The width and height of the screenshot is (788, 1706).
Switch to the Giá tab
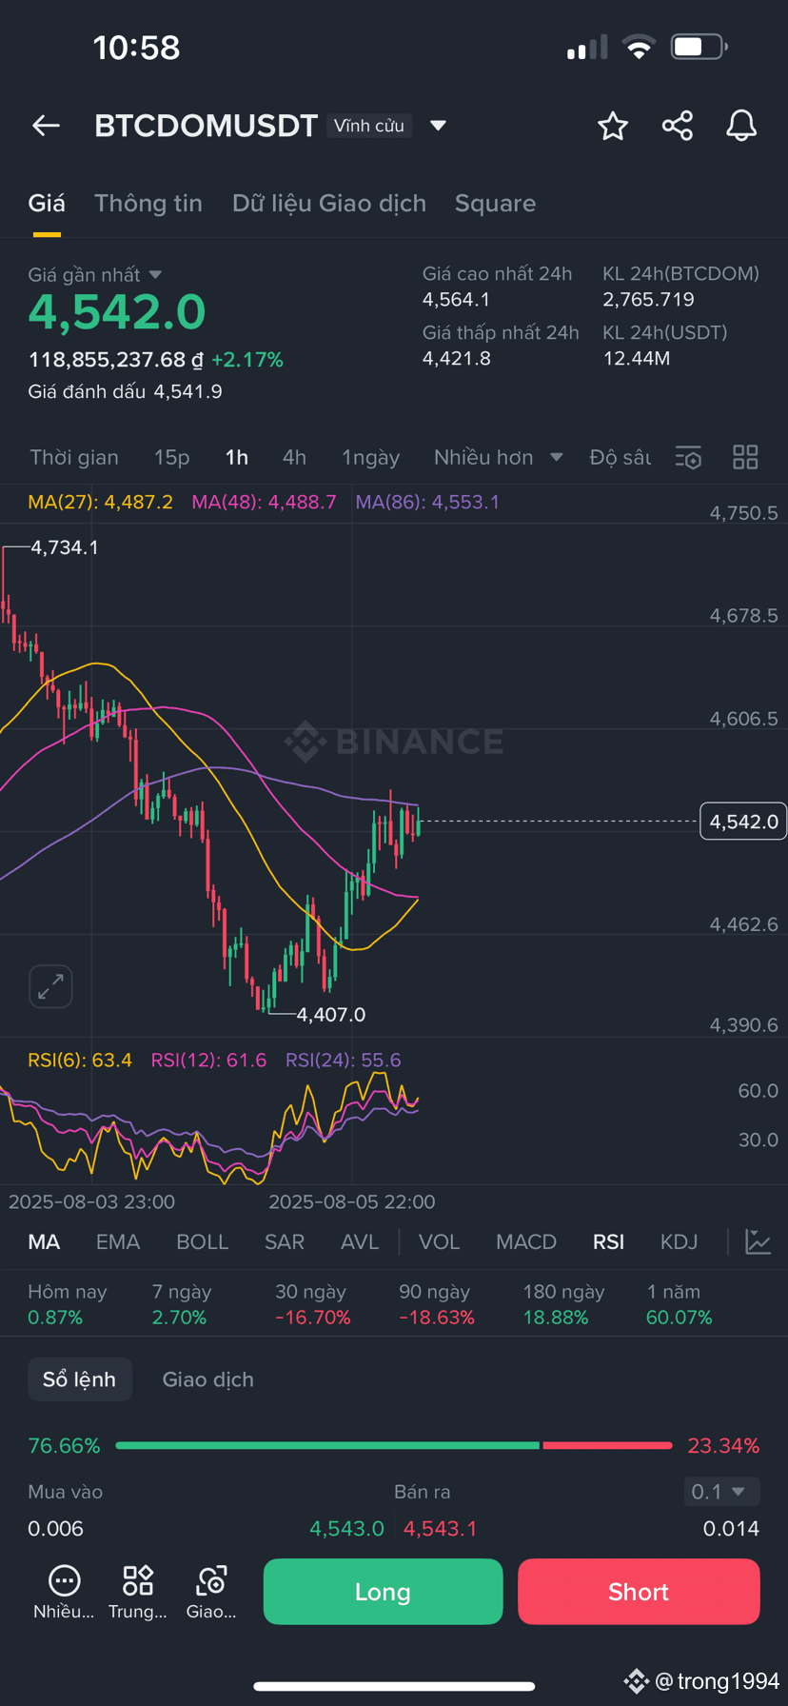47,204
